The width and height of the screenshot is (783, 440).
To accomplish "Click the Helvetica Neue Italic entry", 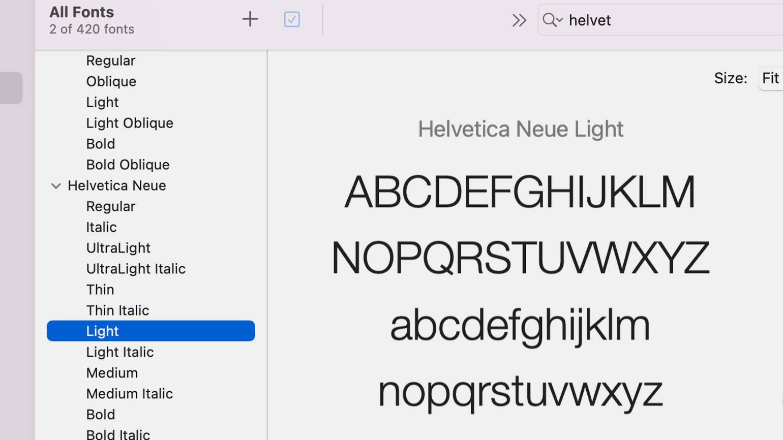I will point(101,227).
